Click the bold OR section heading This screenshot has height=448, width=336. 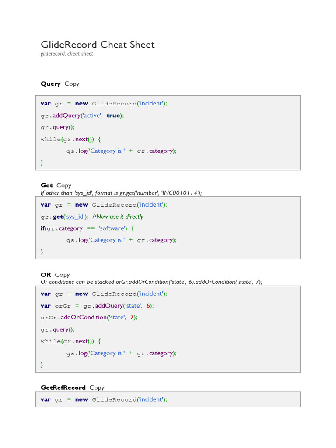point(46,275)
